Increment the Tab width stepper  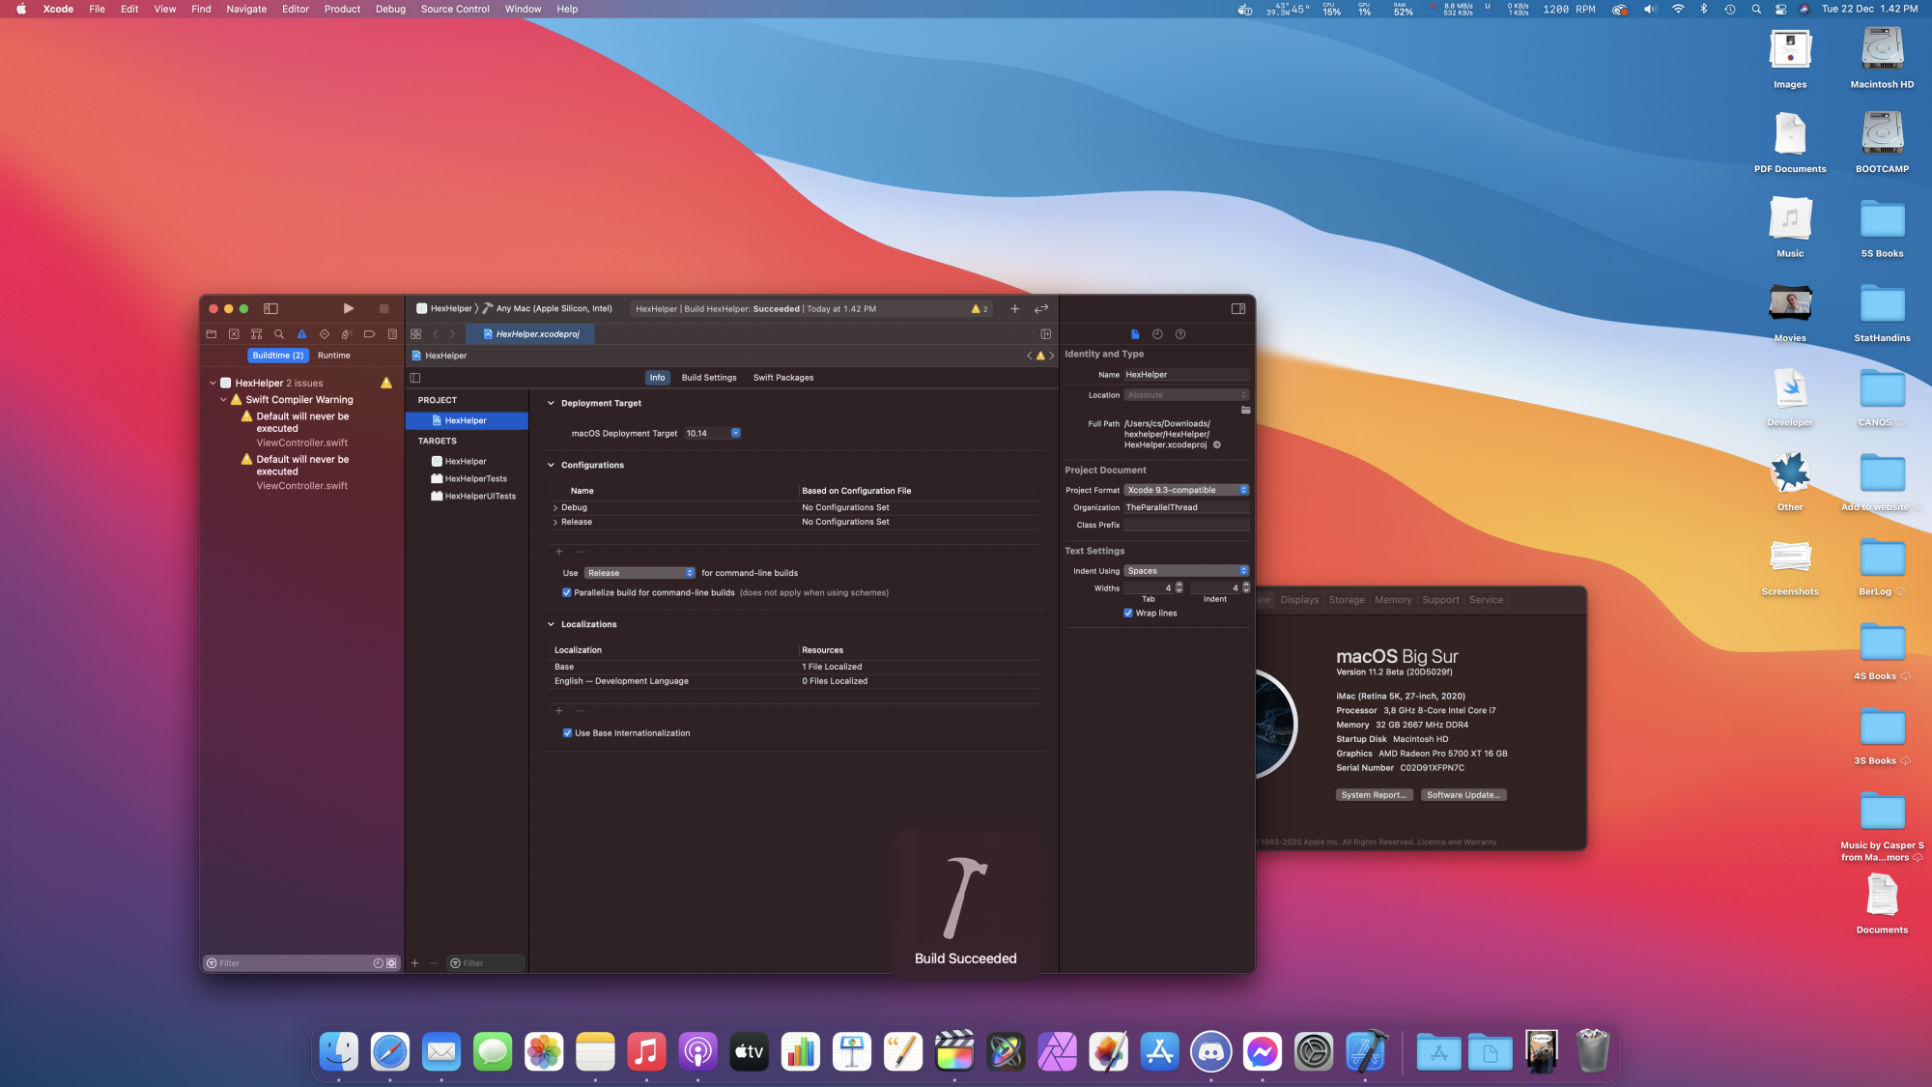tap(1179, 586)
